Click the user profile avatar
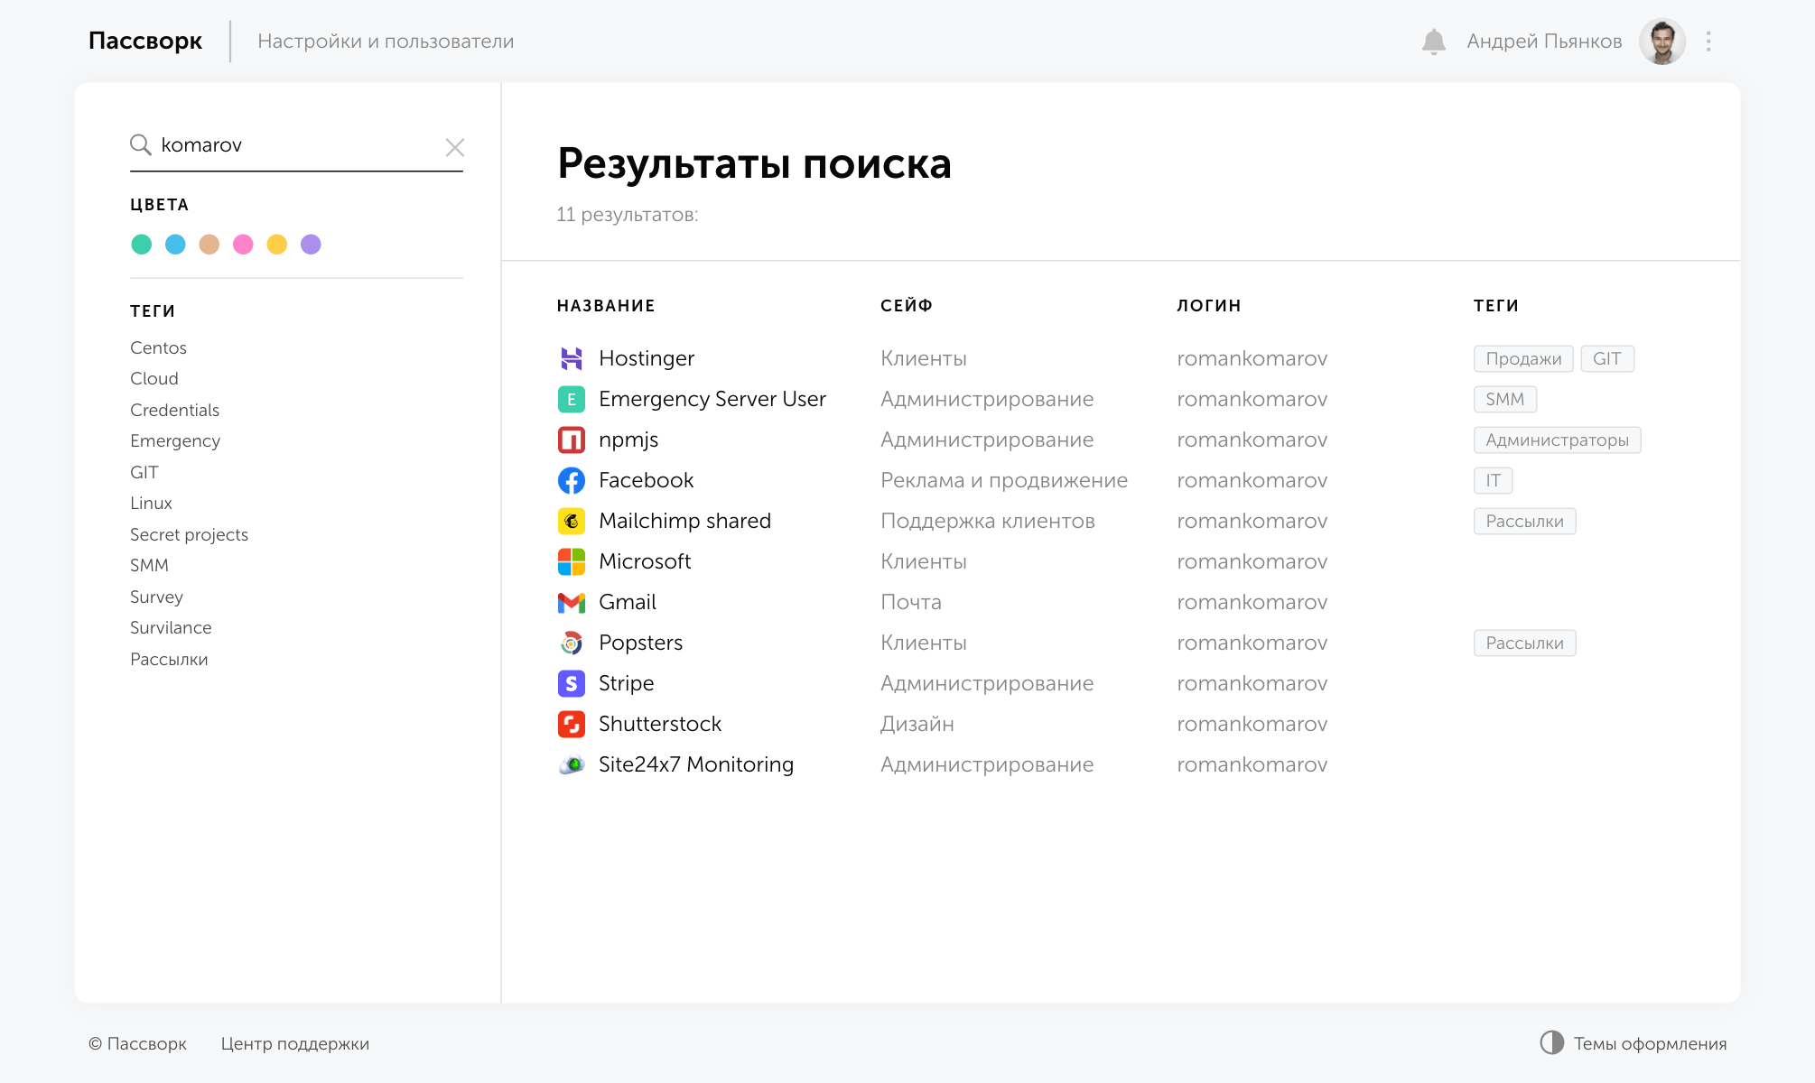The height and width of the screenshot is (1083, 1815). point(1661,42)
